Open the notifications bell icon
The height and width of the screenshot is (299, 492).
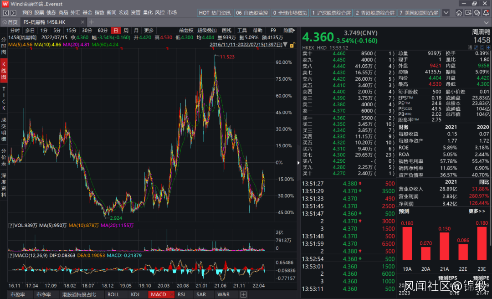tap(486, 13)
